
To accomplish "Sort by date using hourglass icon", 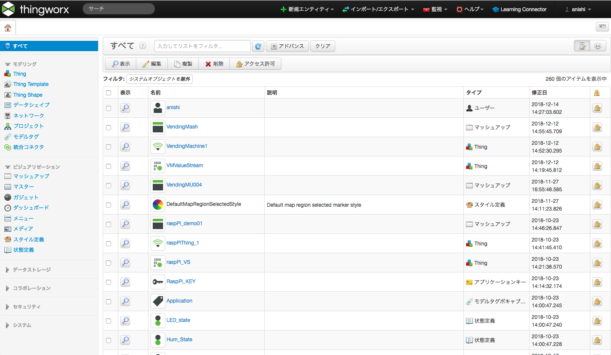I will coord(582,46).
